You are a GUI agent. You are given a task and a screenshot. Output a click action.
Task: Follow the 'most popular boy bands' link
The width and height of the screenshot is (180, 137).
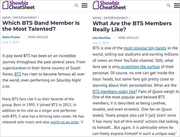[x=145, y=48]
